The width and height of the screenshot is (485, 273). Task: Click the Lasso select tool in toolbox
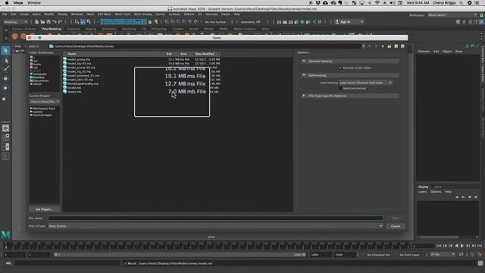5,60
